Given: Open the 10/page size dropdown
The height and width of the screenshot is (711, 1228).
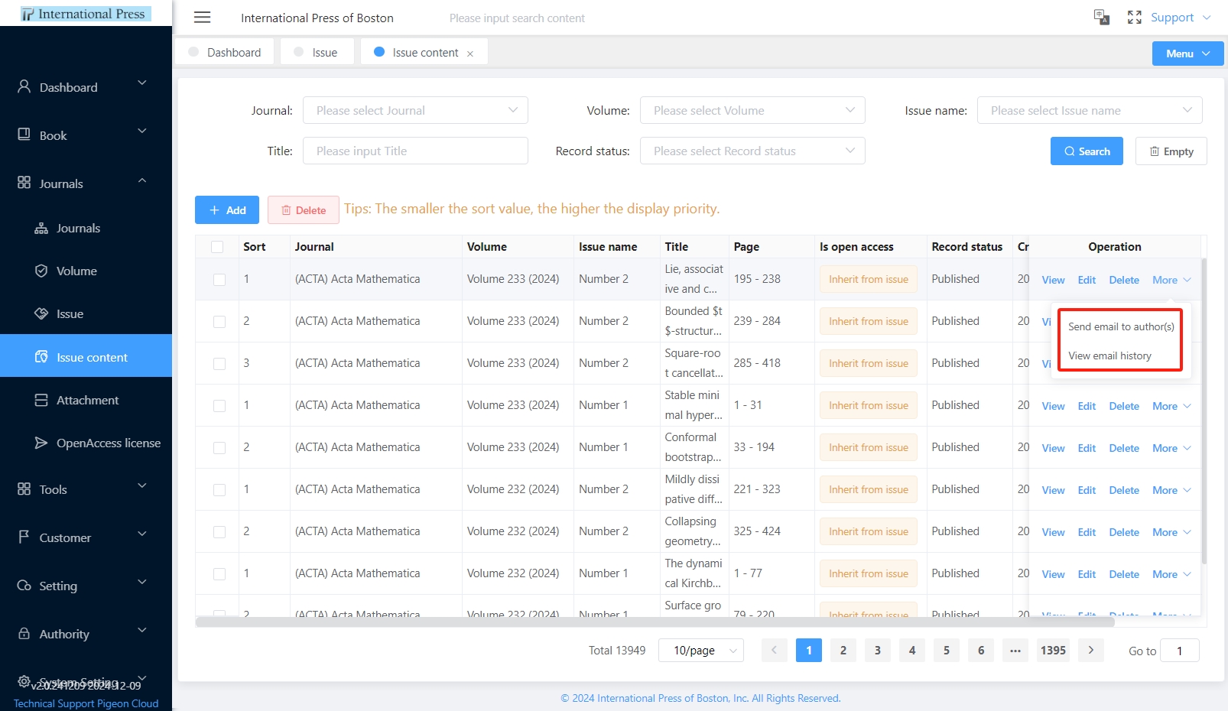Looking at the screenshot, I should pyautogui.click(x=701, y=650).
